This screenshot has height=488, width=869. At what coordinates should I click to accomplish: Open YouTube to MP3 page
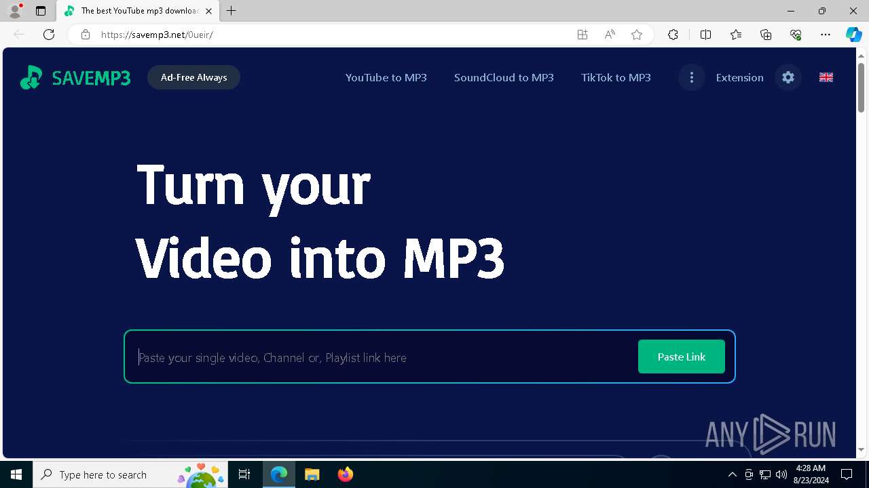[x=386, y=77]
